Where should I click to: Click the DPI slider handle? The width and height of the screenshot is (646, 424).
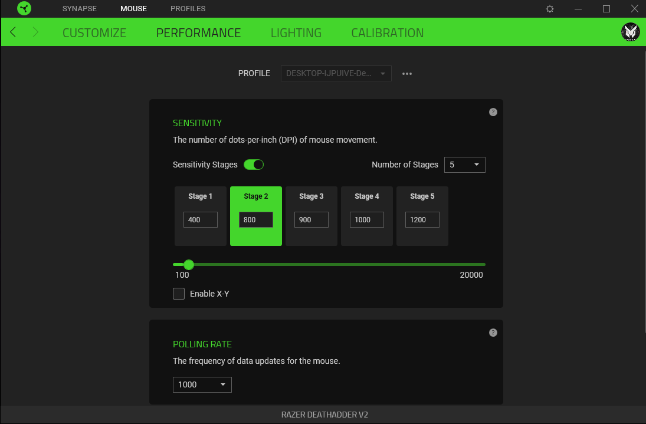coord(189,265)
